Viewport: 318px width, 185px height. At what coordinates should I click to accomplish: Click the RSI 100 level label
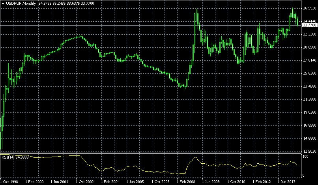306,157
